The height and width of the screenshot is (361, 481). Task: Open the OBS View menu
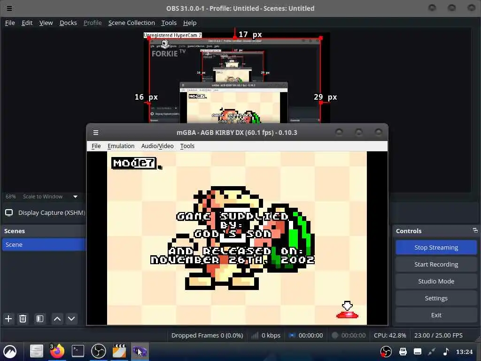tap(46, 23)
